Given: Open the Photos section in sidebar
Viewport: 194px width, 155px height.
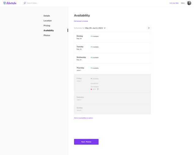Looking at the screenshot, I should pos(47,35).
